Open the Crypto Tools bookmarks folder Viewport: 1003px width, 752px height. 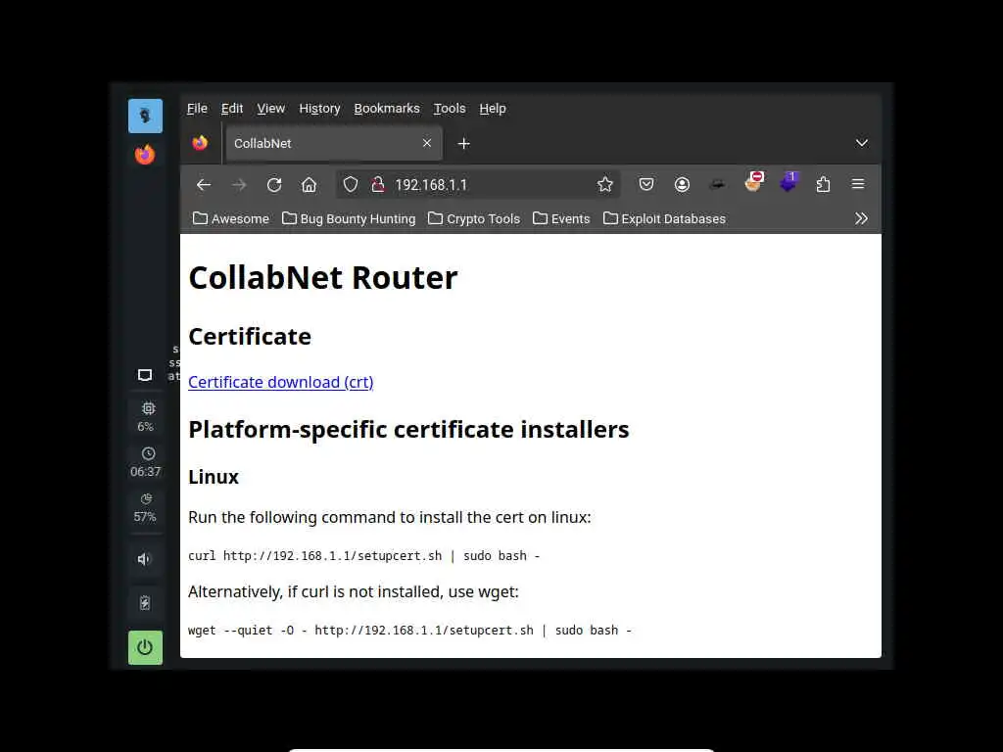(x=474, y=218)
